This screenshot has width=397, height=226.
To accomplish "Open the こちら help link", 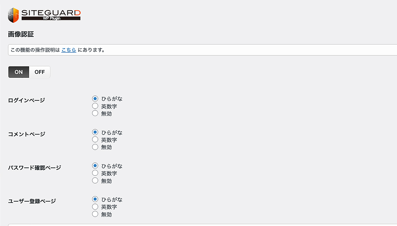I will click(x=69, y=50).
